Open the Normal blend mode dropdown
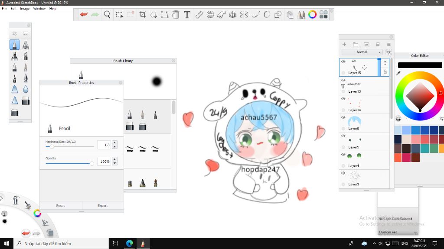The width and height of the screenshot is (444, 249). tap(362, 52)
